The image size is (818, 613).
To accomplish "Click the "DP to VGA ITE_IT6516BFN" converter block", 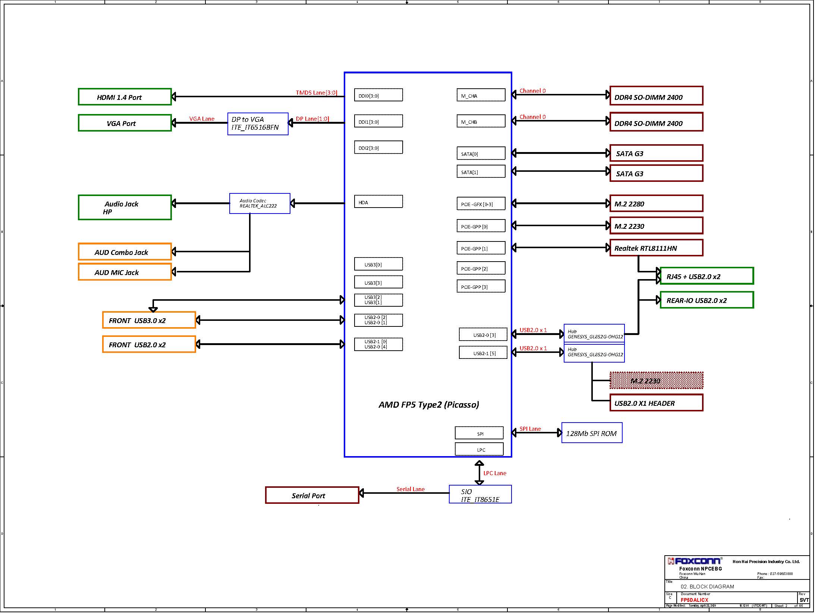I will 258,124.
